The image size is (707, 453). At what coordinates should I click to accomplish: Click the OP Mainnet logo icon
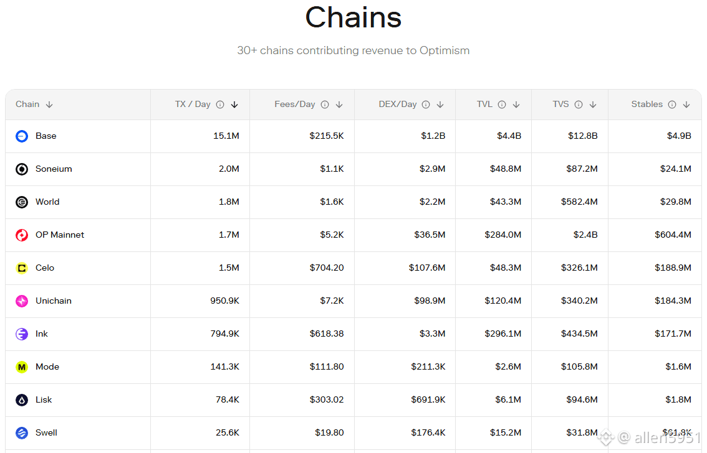click(22, 235)
